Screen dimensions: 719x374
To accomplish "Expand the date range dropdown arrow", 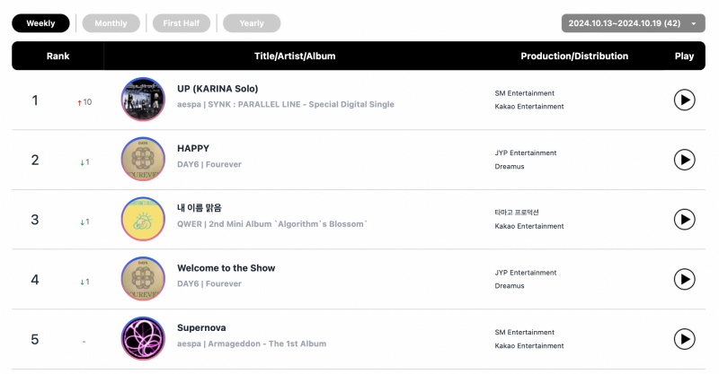I will (694, 24).
